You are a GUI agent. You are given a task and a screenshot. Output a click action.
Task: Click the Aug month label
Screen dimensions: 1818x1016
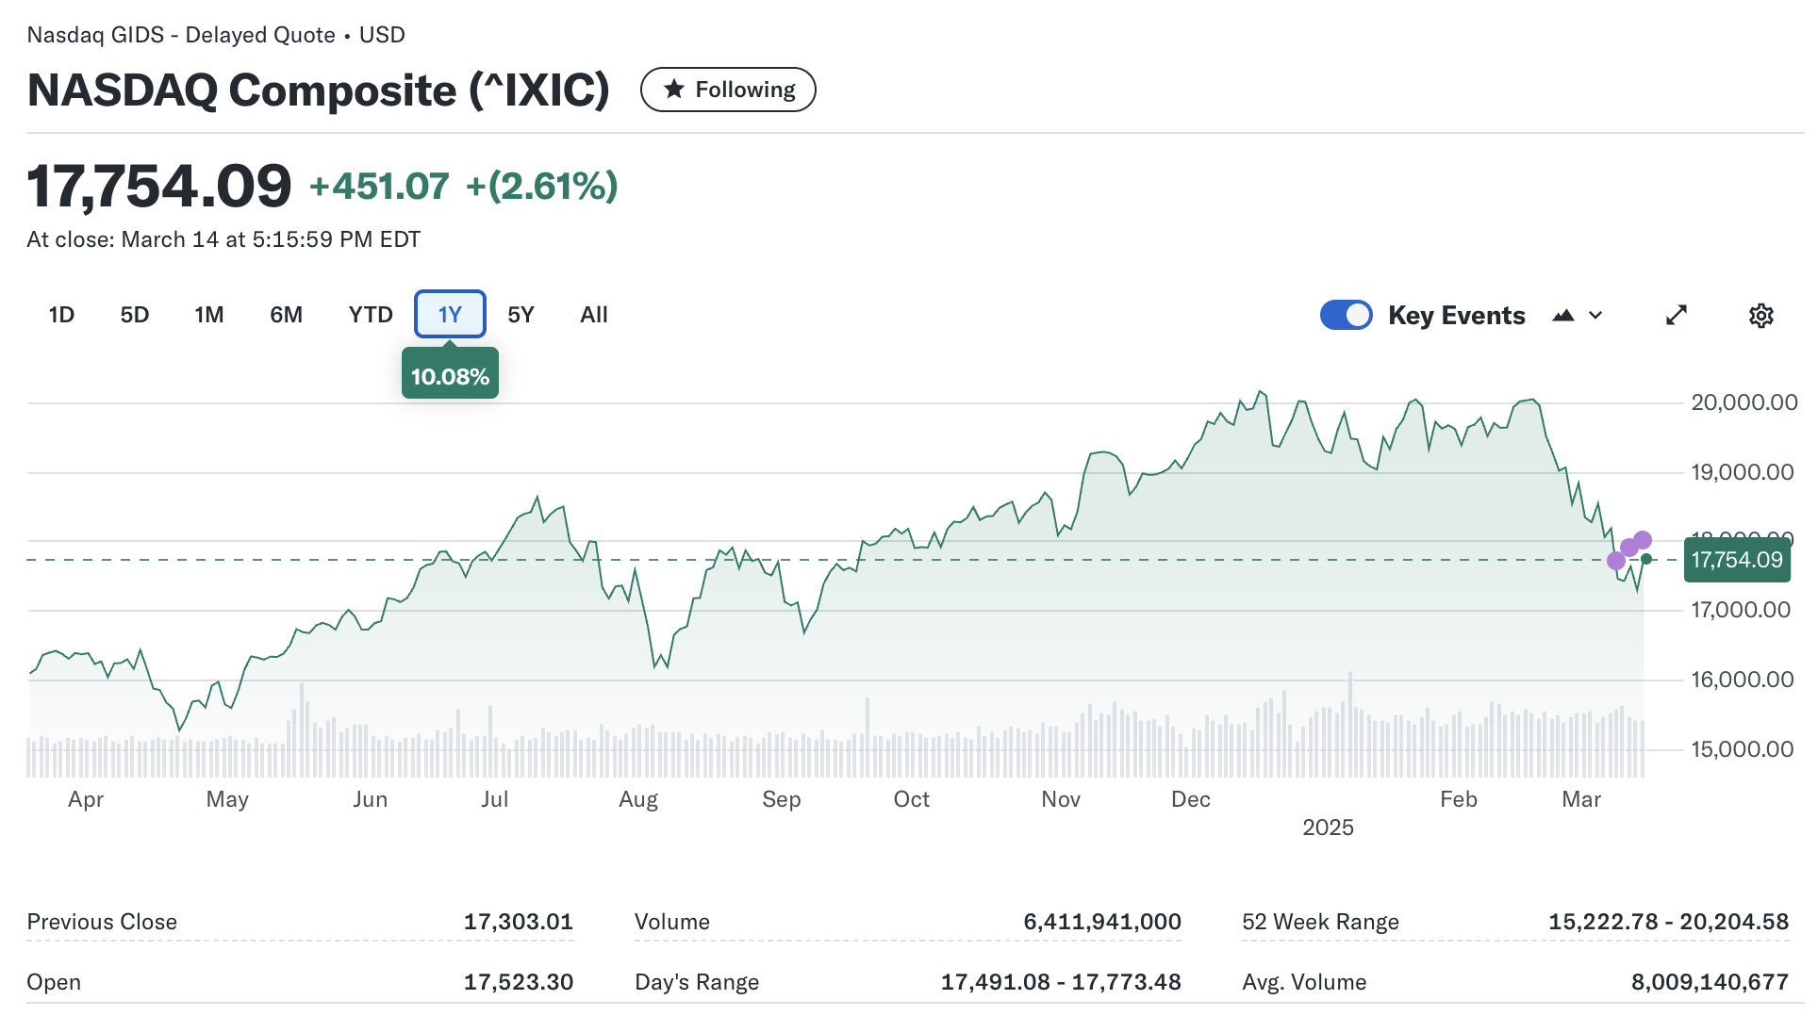(x=638, y=799)
